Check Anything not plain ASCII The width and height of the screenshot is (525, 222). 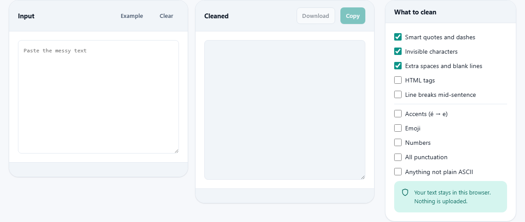(x=398, y=172)
